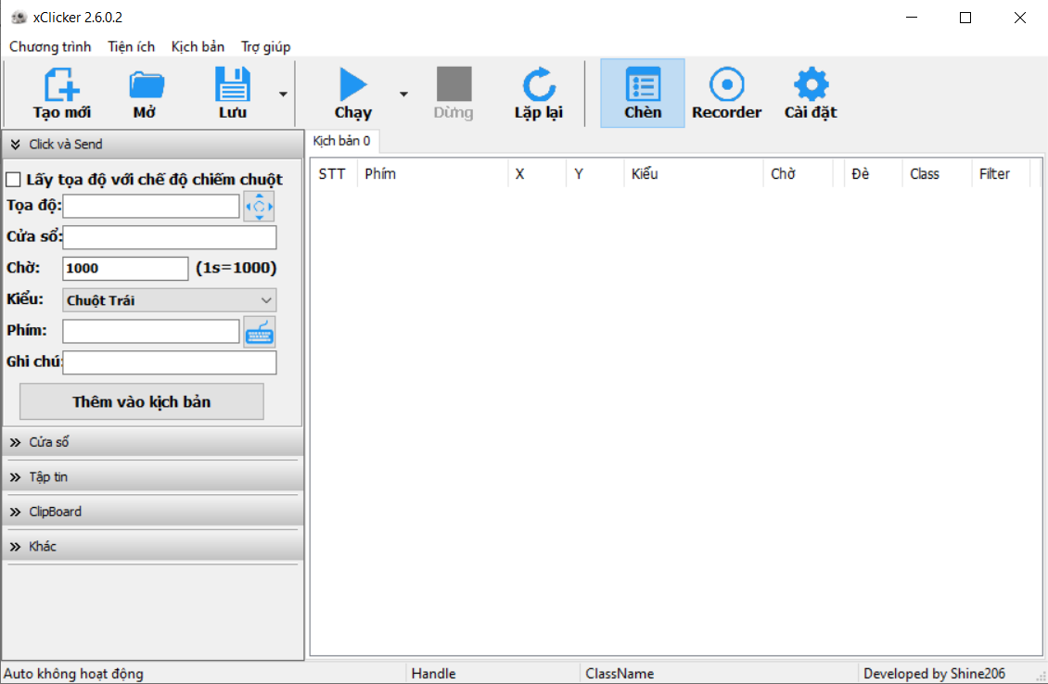Select the Kịch bản 0 tab

pyautogui.click(x=341, y=141)
